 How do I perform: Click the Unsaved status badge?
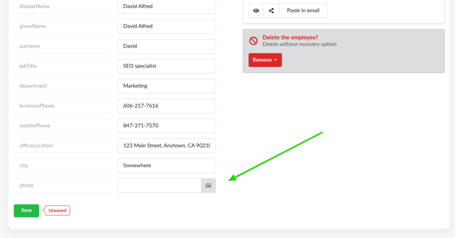[x=56, y=210]
